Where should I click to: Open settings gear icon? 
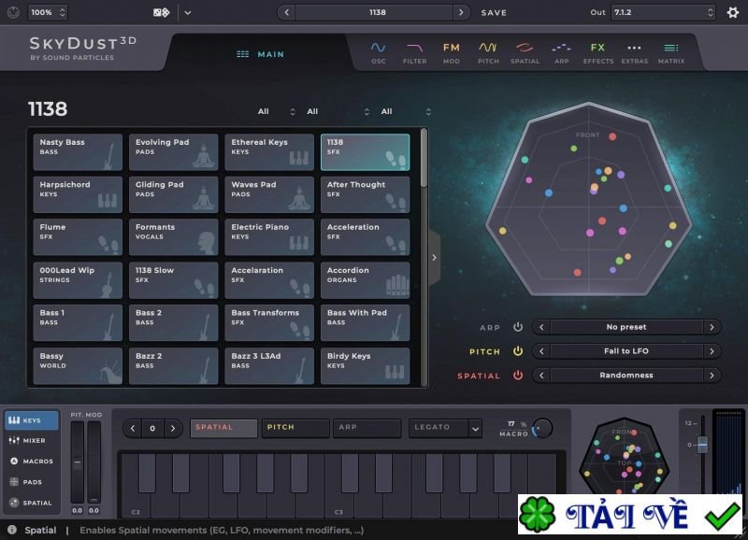(733, 12)
